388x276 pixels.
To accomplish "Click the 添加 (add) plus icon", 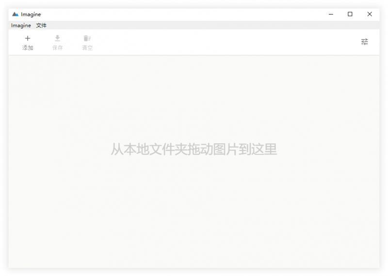I will click(28, 38).
